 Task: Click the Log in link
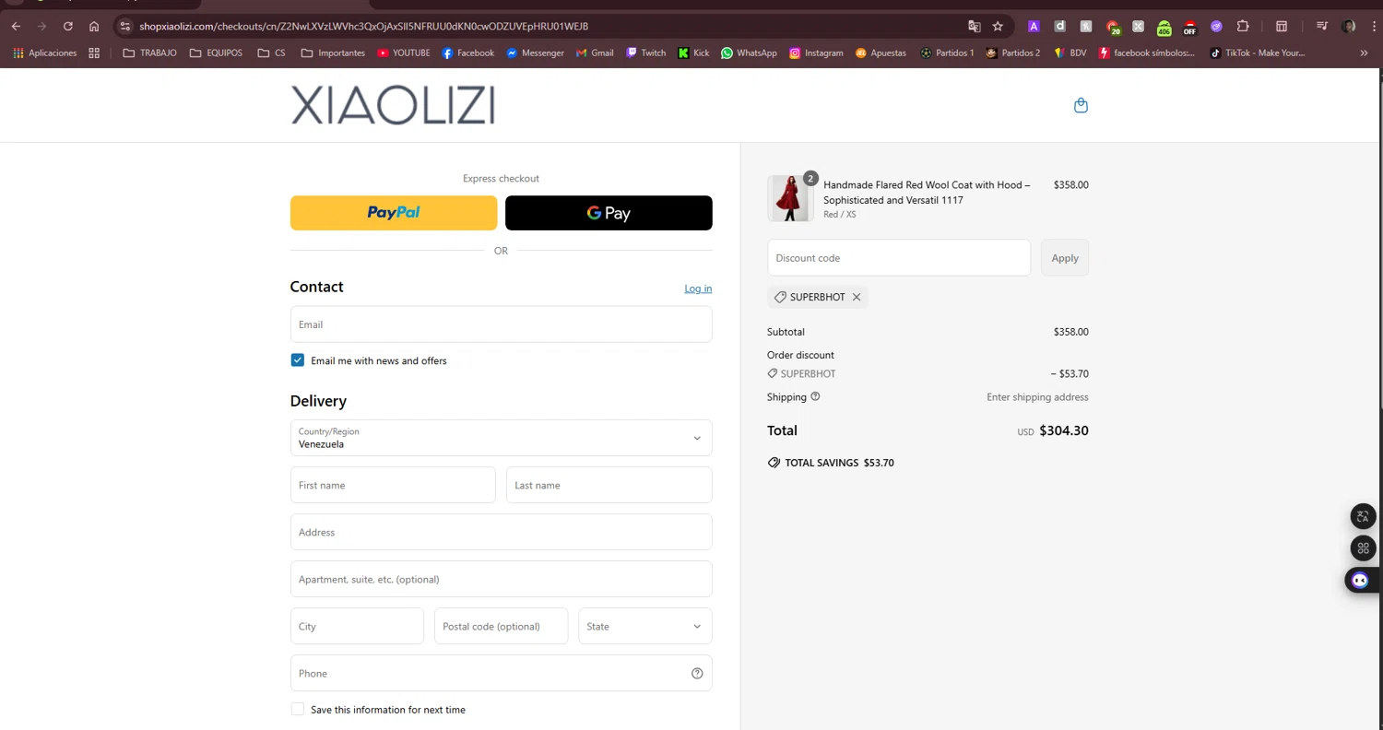698,288
